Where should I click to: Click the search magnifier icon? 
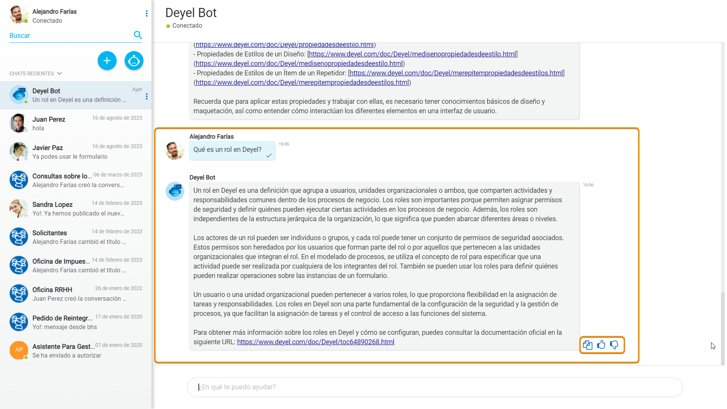(x=138, y=35)
